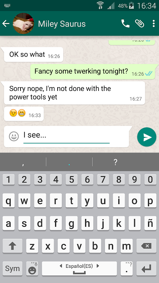Switch language with right arrow on Español(ES)

98,266
